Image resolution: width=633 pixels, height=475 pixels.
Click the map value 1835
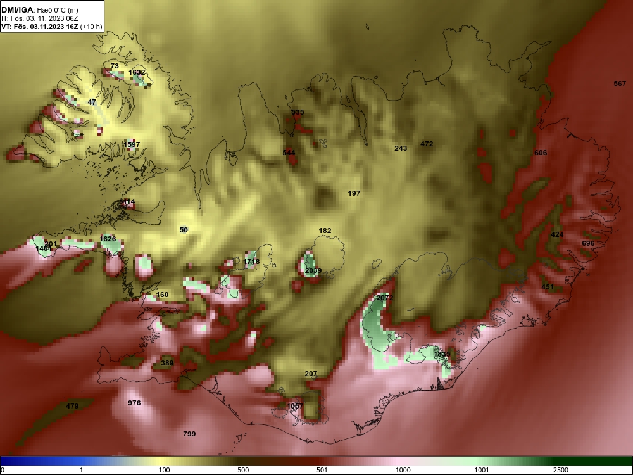[442, 354]
